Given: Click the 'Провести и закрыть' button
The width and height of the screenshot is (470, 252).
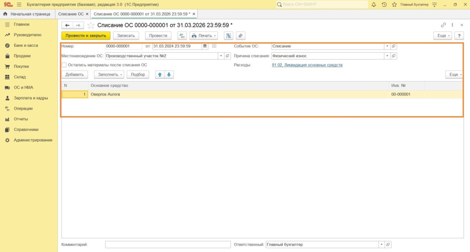Looking at the screenshot, I should 86,35.
